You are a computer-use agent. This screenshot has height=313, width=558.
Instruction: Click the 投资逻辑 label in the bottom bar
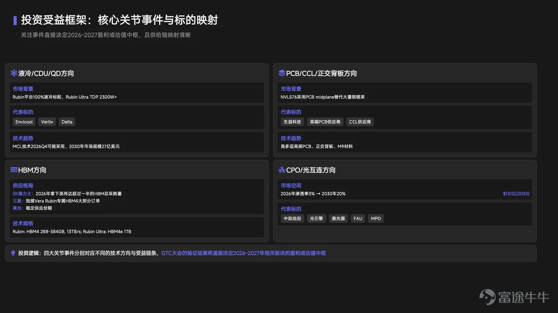coord(29,253)
